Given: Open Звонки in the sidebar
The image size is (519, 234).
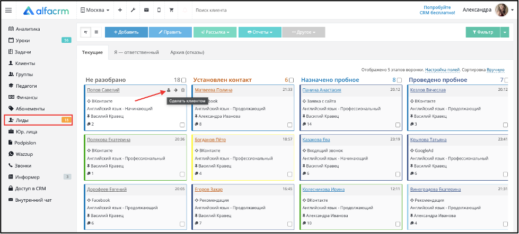Looking at the screenshot, I should tap(22, 165).
